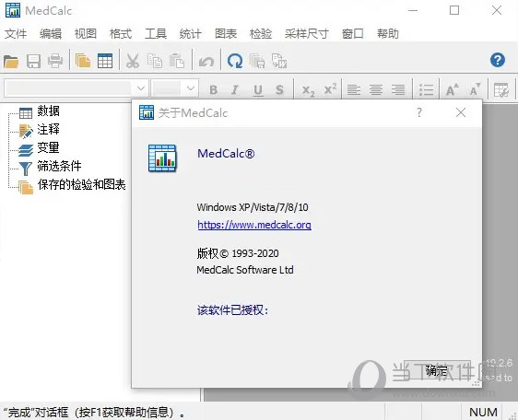The image size is (518, 420).
Task: Click the 该软件已授权 label
Action: click(232, 310)
